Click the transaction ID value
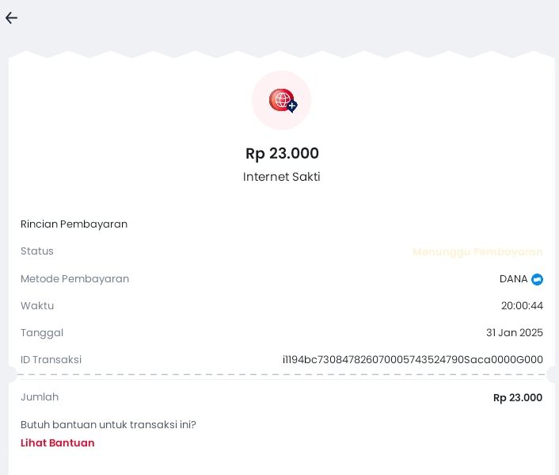The image size is (559, 475). point(413,360)
